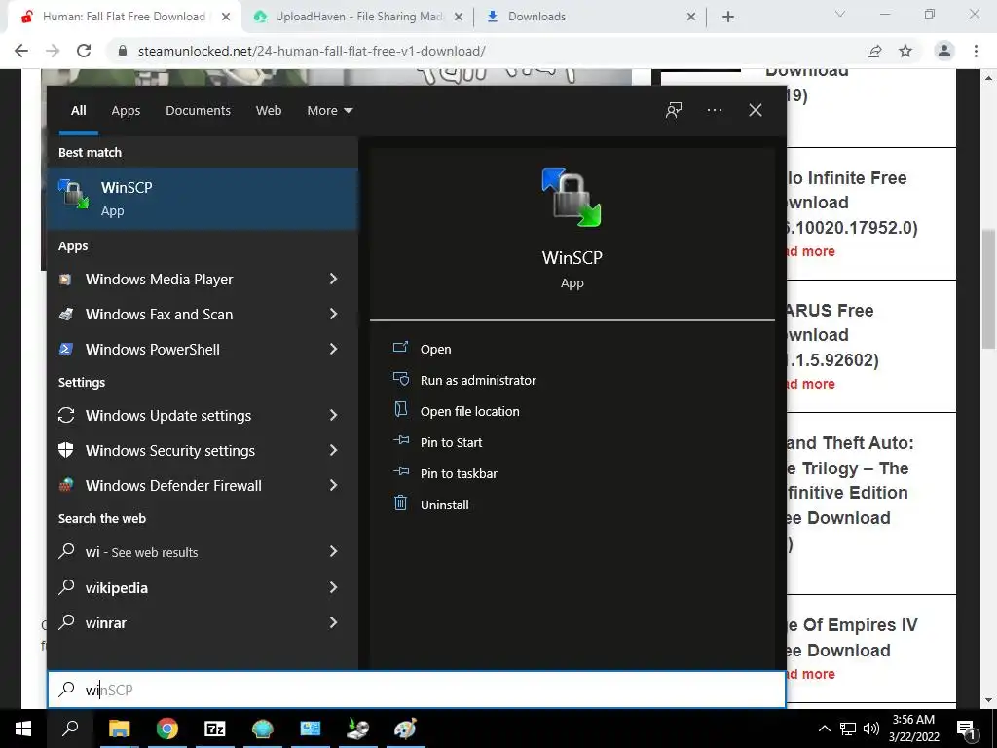
Task: Open File Explorer from the taskbar
Action: 119,729
